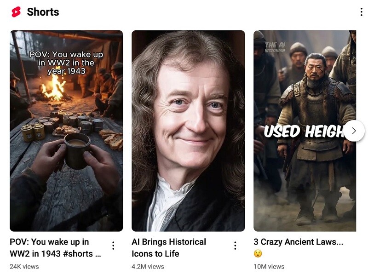Click the 10M views count
368x275 pixels.
tap(269, 267)
